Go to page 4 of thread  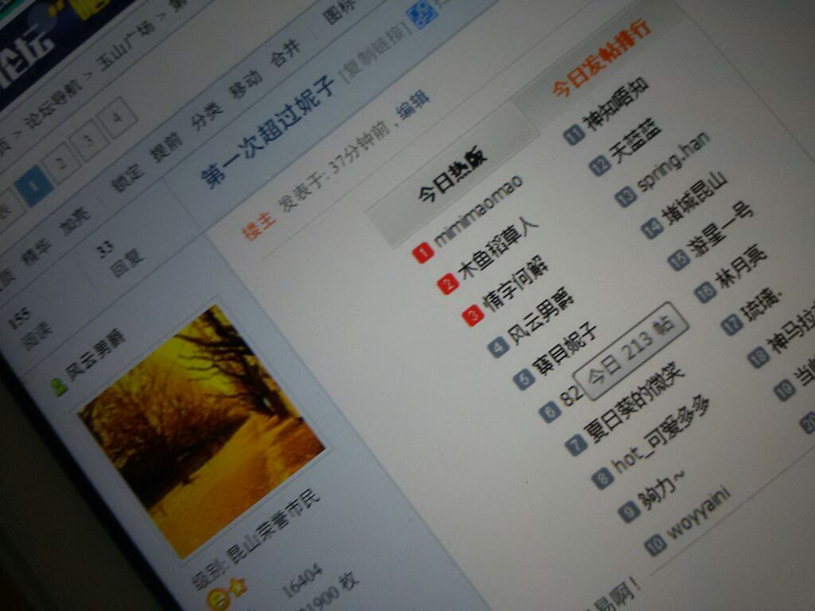118,117
